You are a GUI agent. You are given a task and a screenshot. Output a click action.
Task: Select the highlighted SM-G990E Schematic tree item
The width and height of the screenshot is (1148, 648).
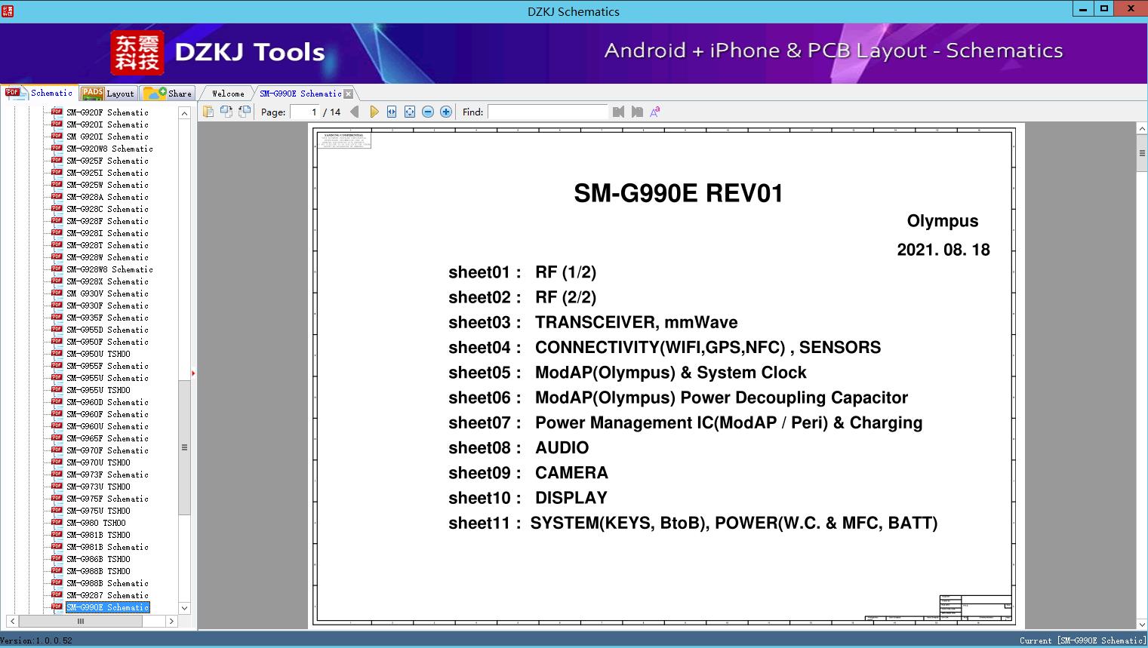pos(107,607)
